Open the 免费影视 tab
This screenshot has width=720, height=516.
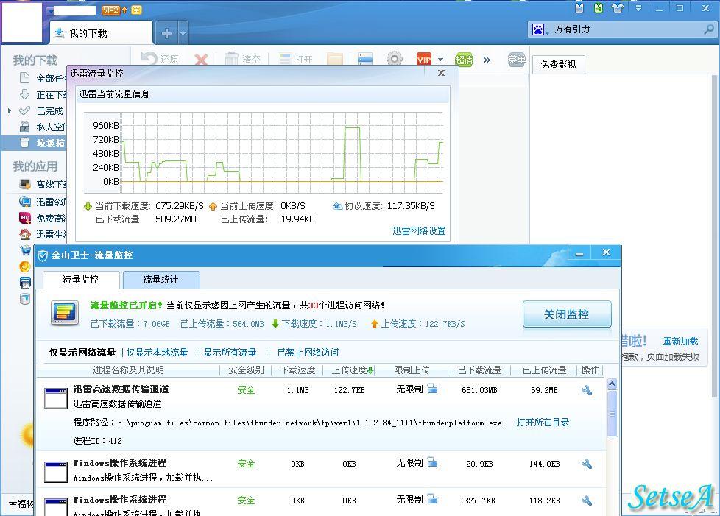pos(558,64)
